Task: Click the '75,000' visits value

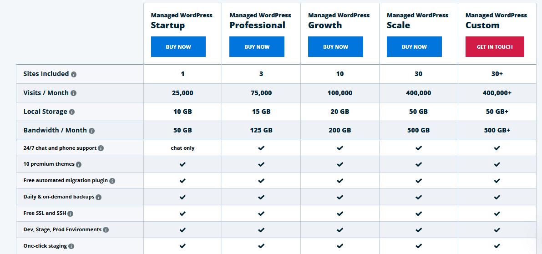Action: pyautogui.click(x=261, y=93)
